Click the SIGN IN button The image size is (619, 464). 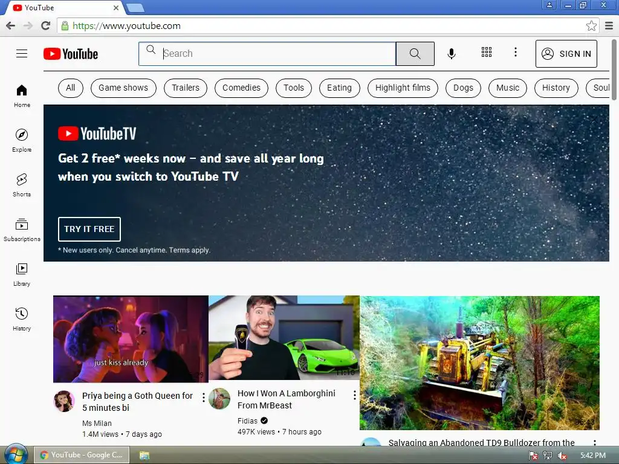pos(566,54)
